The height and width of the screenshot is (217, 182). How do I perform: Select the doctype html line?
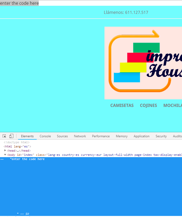[17, 142]
